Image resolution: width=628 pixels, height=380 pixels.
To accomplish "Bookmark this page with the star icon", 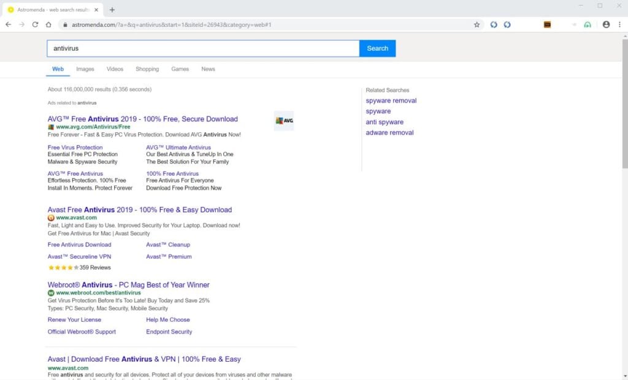I will pos(477,24).
